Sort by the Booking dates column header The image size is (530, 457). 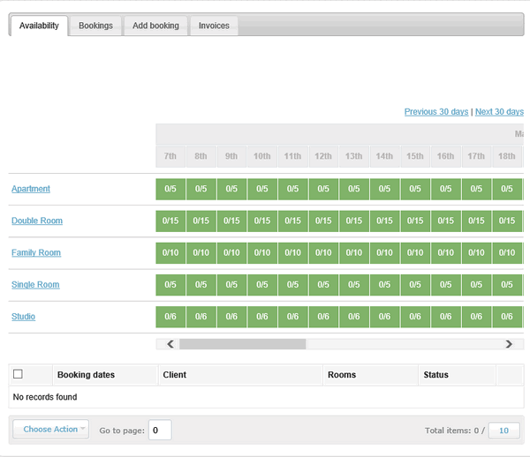pyautogui.click(x=86, y=375)
